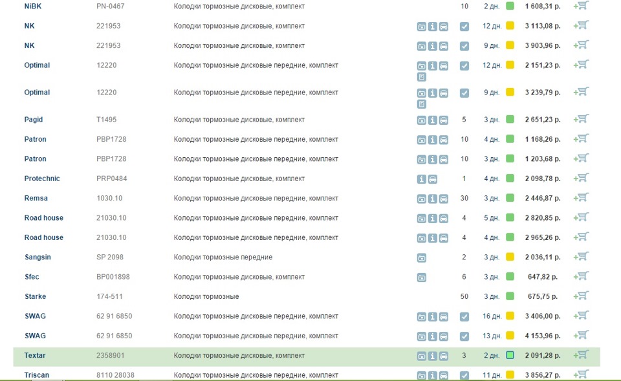The width and height of the screenshot is (621, 381).
Task: Open Protechnic brand link
Action: tap(42, 179)
